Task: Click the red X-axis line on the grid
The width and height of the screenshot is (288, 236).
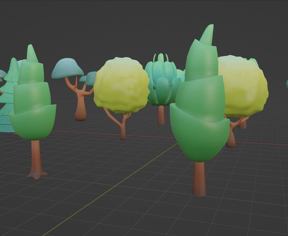Action: pyautogui.click(x=90, y=133)
